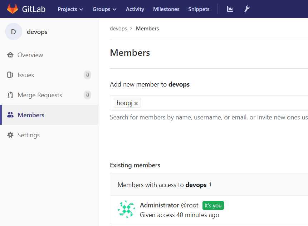Click the Existing members heading
Viewport: 308px width, 226px height.
(x=135, y=165)
